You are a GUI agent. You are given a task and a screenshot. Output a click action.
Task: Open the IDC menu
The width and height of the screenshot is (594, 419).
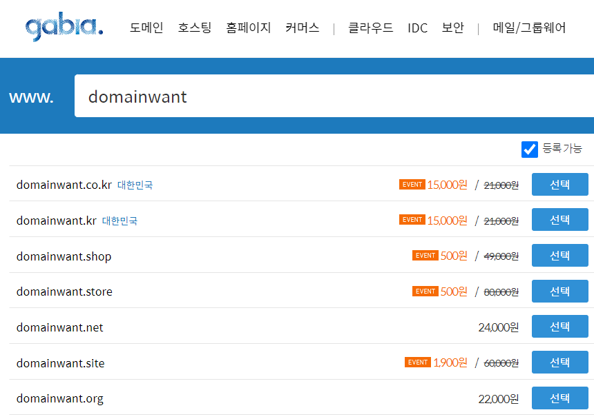417,28
